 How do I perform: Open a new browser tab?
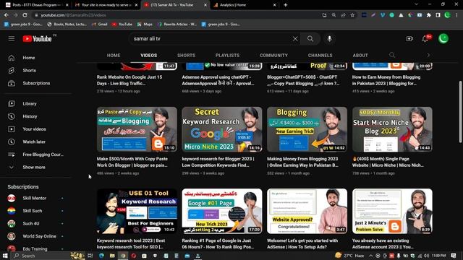click(285, 5)
